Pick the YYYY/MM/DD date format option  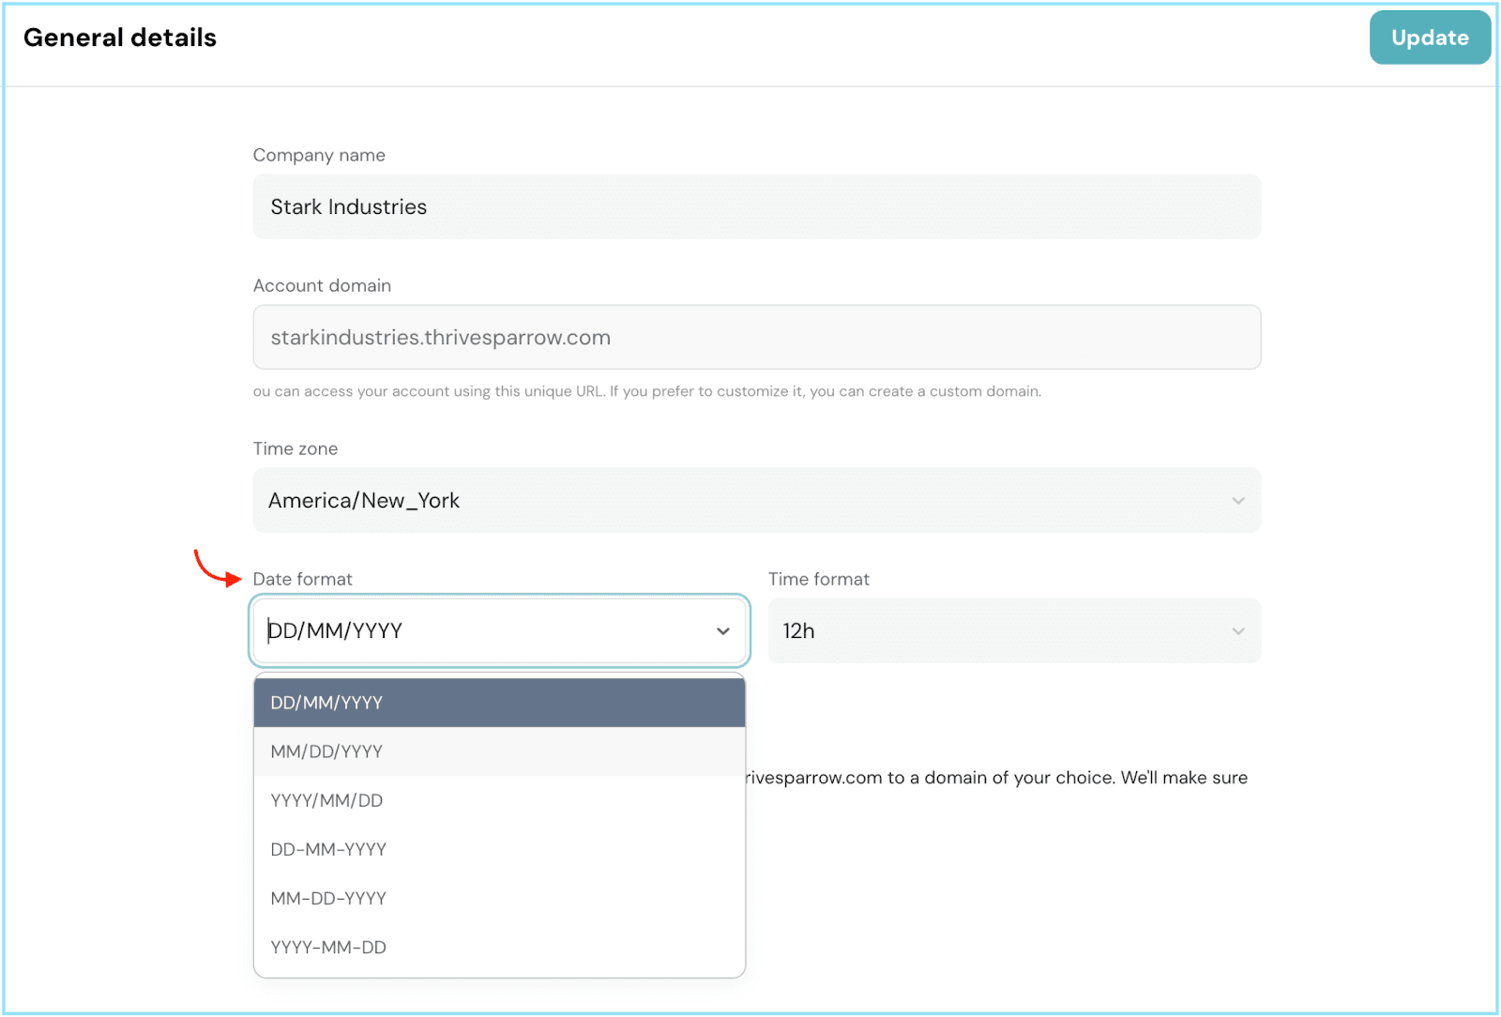pos(498,800)
